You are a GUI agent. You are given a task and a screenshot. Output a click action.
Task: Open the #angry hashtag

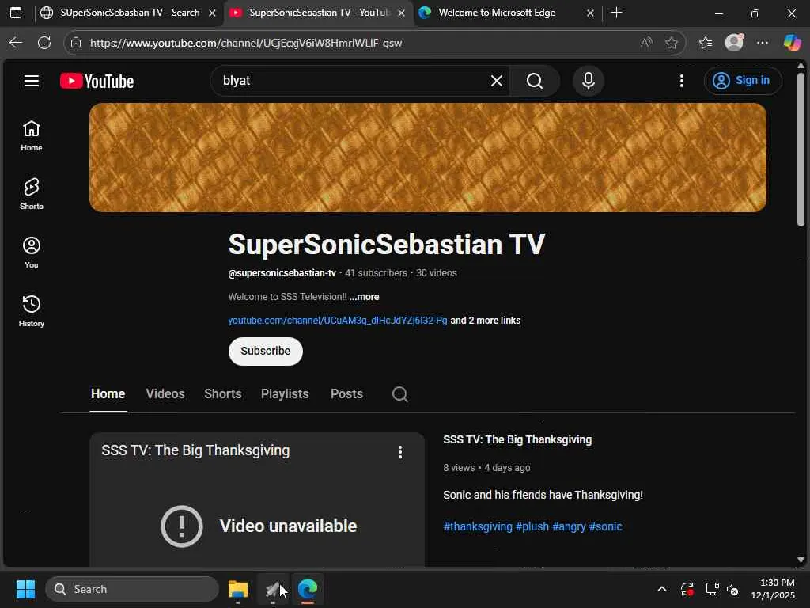[x=569, y=526]
